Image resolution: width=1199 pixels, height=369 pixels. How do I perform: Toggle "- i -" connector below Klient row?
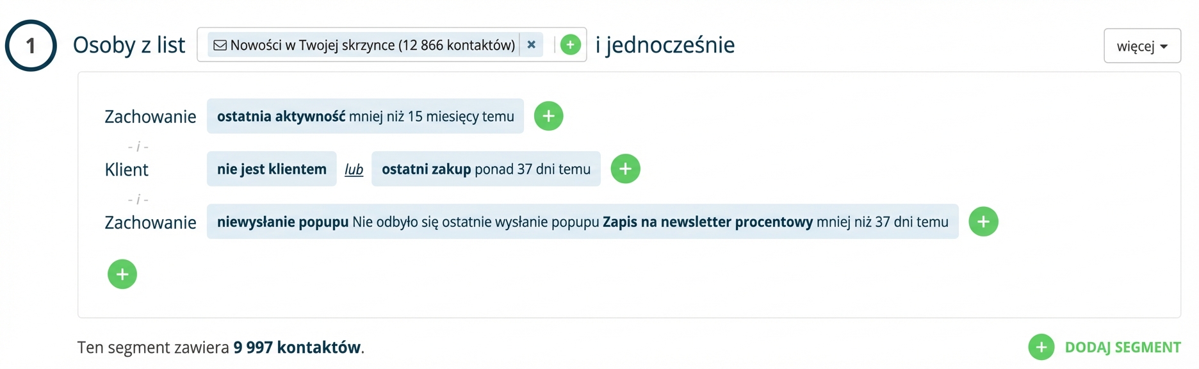[x=138, y=199]
